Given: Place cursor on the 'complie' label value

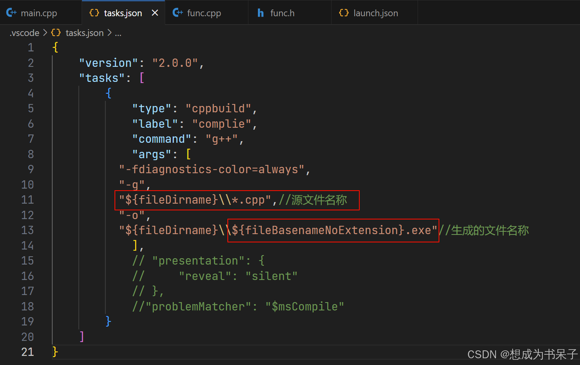Looking at the screenshot, I should (222, 123).
